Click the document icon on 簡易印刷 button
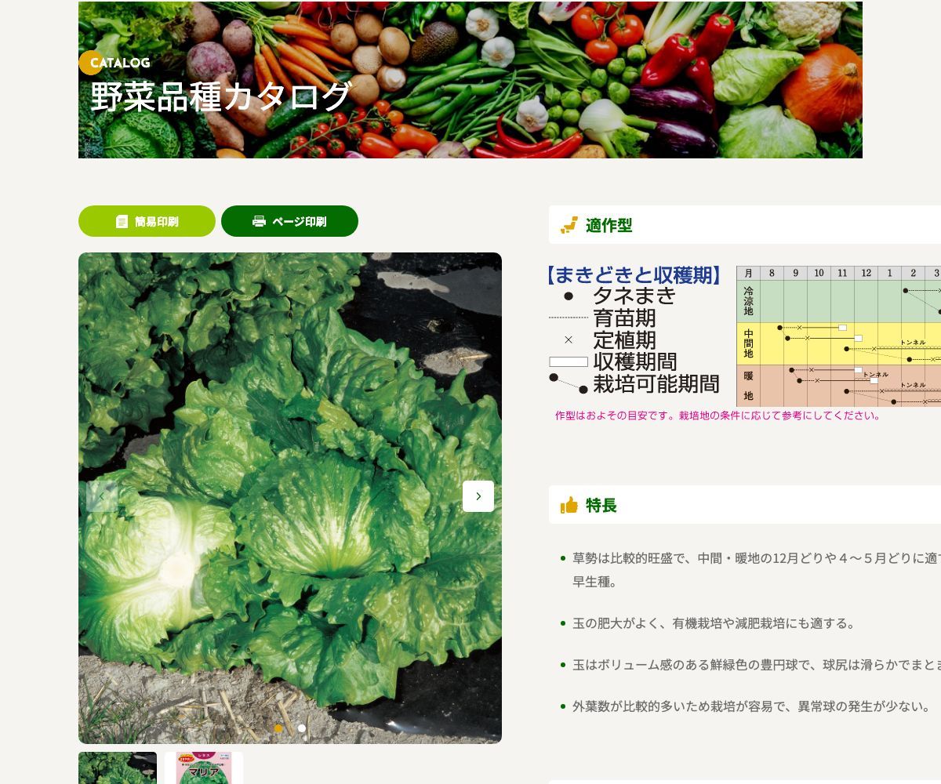941x784 pixels. point(122,222)
